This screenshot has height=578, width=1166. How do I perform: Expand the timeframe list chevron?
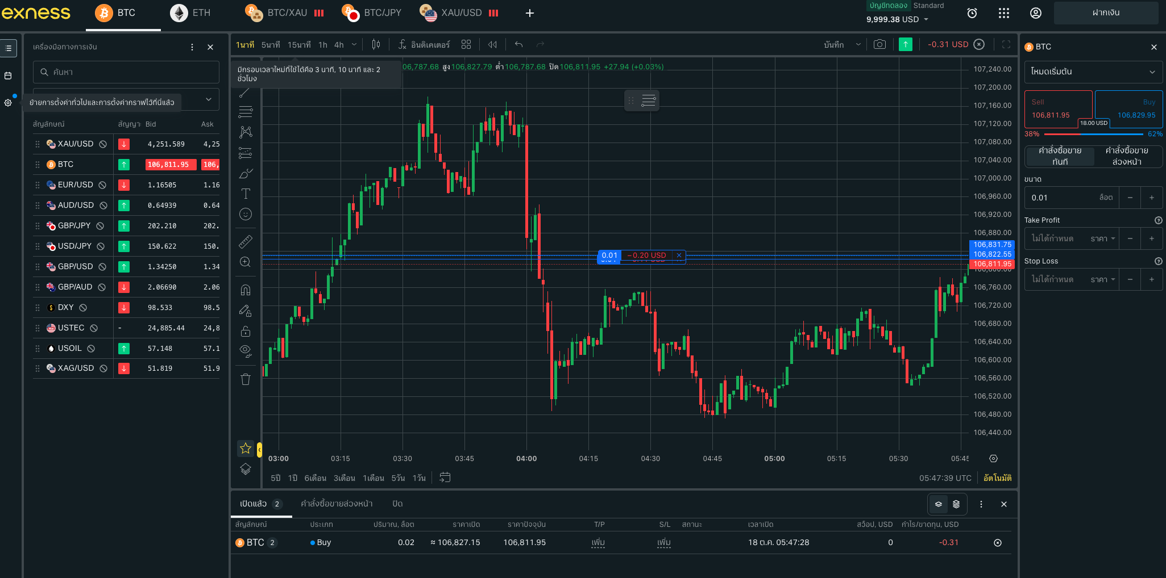354,44
